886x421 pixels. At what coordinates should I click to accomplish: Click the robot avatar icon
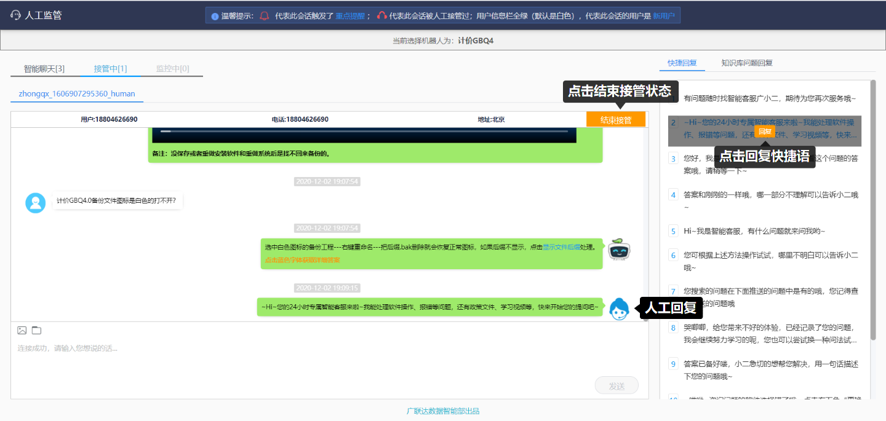pyautogui.click(x=620, y=251)
